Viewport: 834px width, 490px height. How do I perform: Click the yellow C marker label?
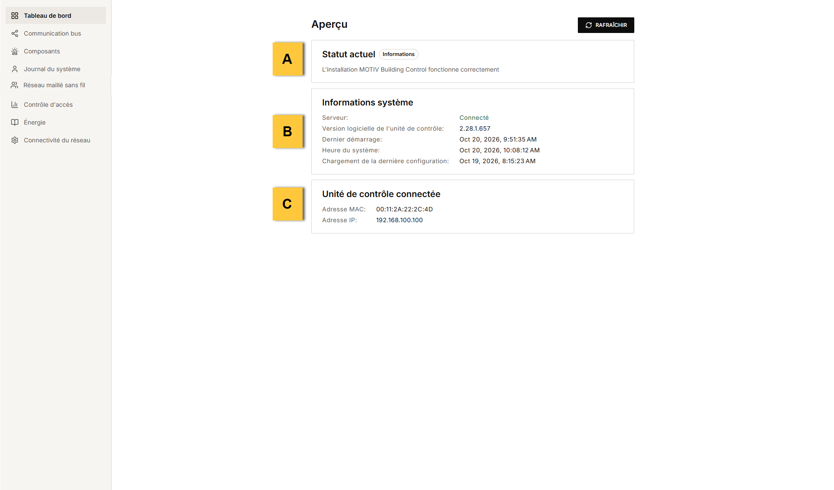point(287,204)
